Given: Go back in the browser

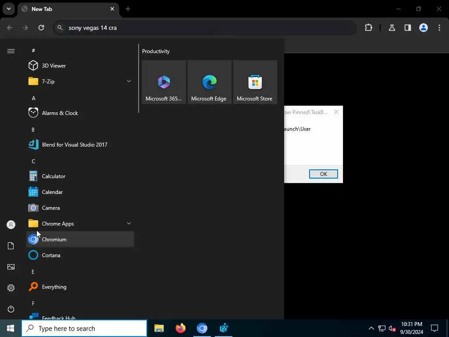Looking at the screenshot, I should pyautogui.click(x=10, y=28).
